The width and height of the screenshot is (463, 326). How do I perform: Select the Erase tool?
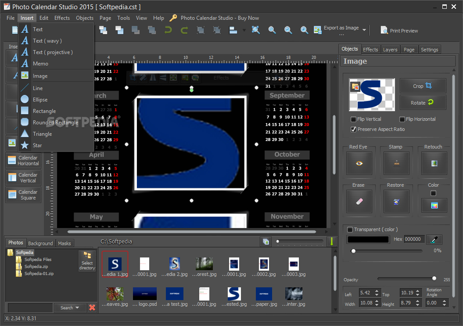coord(359,201)
